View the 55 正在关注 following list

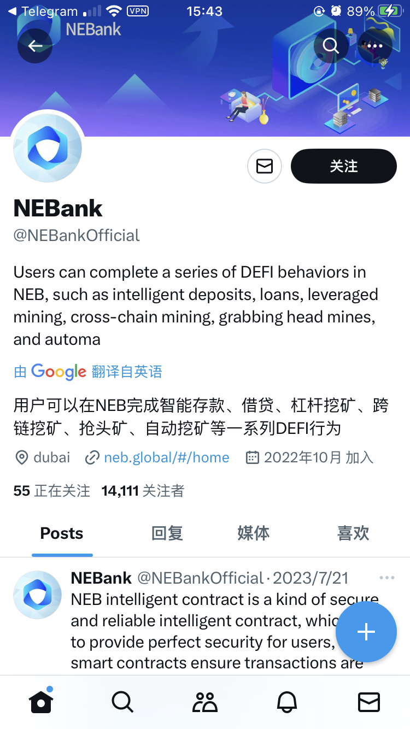[x=51, y=491]
